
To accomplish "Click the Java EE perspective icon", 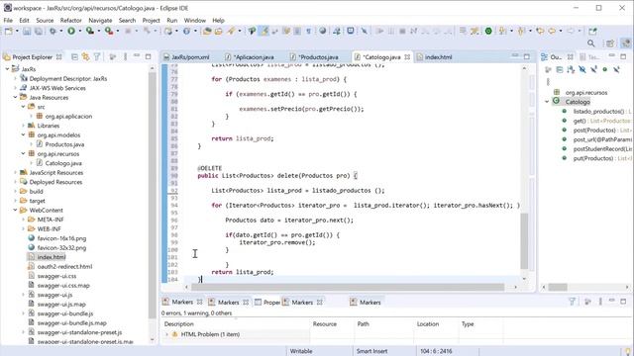I will point(626,44).
